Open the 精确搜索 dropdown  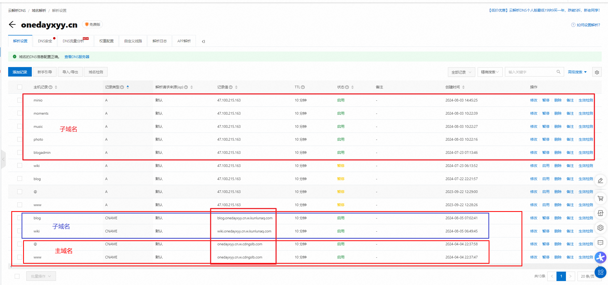tap(490, 72)
